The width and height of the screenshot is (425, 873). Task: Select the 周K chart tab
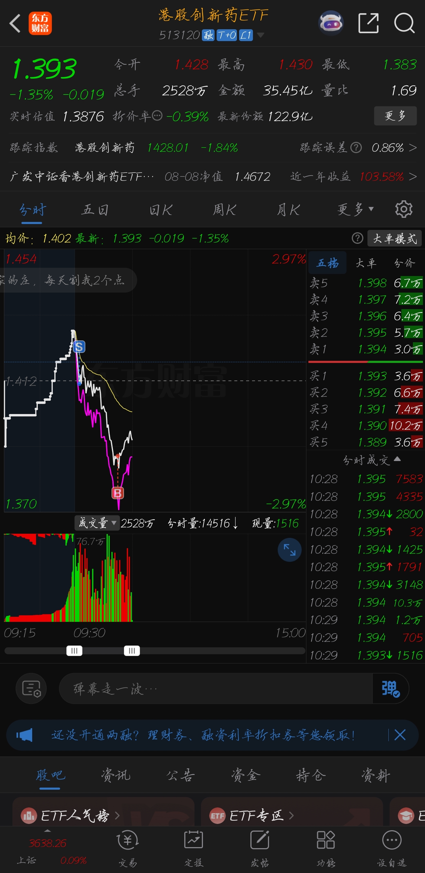[x=224, y=210]
